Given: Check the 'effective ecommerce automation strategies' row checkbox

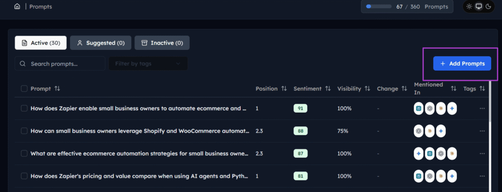Looking at the screenshot, I should pyautogui.click(x=24, y=154).
